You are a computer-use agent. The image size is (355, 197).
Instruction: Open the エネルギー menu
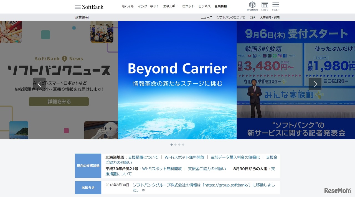pos(171,6)
